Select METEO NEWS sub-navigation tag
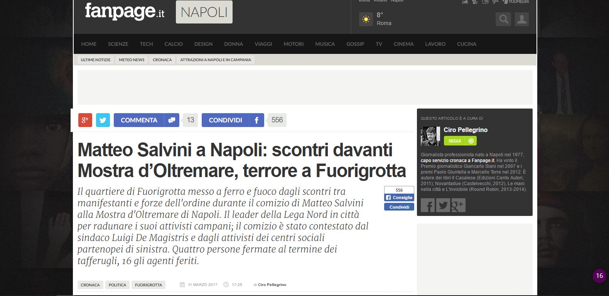Viewport: 609px width, 296px height. [x=132, y=60]
